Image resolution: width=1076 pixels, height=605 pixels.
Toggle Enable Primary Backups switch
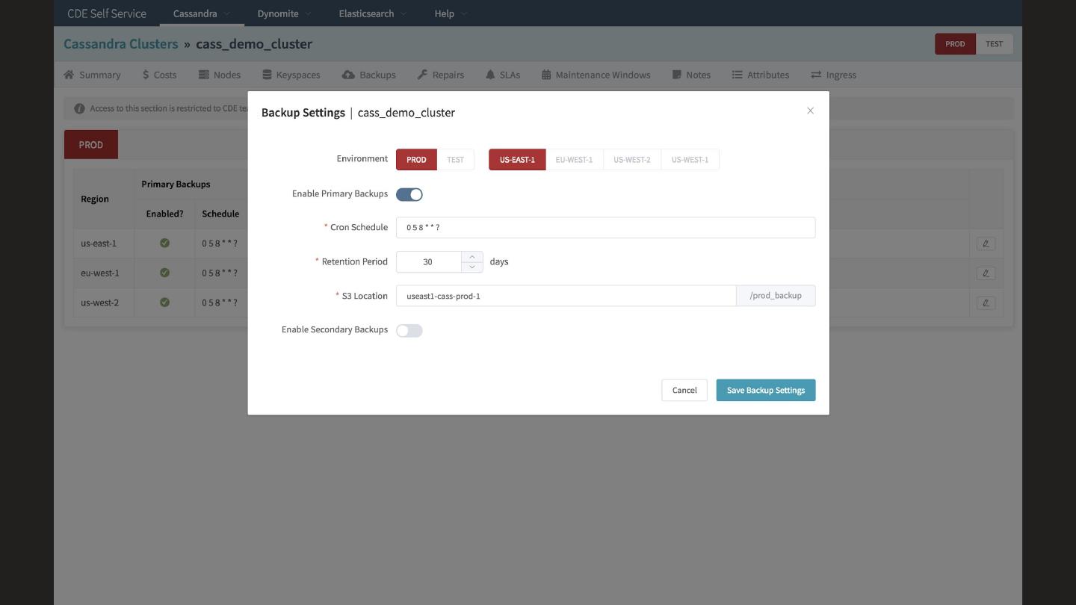click(409, 194)
